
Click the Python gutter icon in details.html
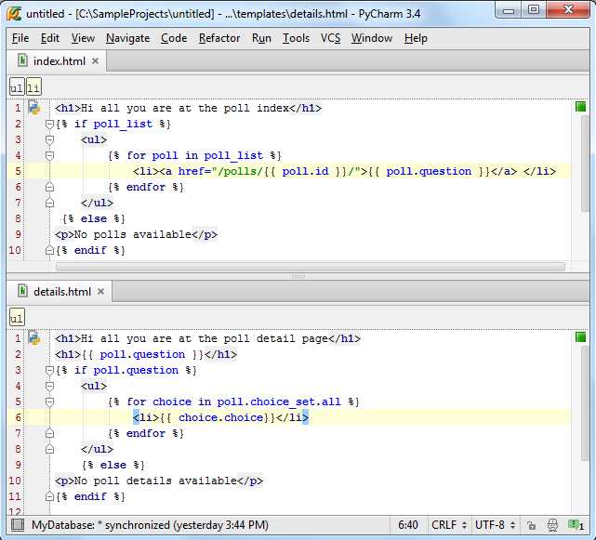click(34, 338)
